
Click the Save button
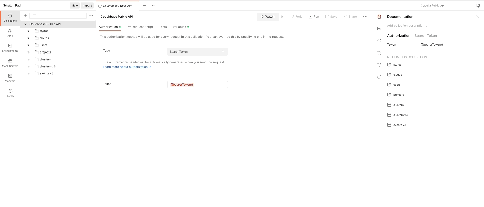331,17
